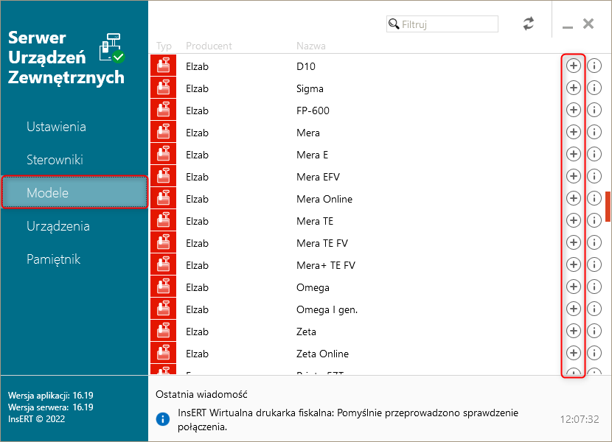
Task: Show info for Elzab Mera TE FV
Action: [x=594, y=242]
